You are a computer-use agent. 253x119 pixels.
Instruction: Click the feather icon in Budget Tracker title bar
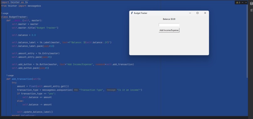click(x=132, y=13)
